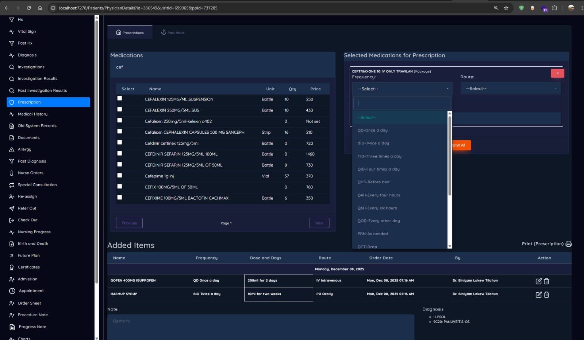Switch to the Past Visits tab
584x340 pixels.
(x=173, y=32)
